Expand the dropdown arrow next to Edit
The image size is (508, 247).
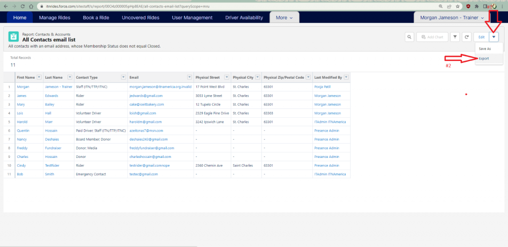point(494,37)
